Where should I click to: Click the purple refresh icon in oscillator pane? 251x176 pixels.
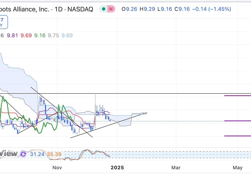click(x=23, y=154)
